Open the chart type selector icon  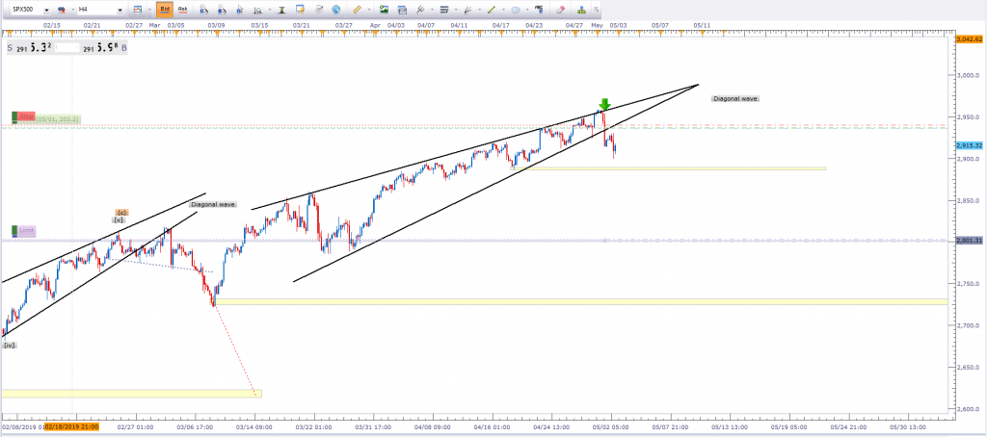135,9
